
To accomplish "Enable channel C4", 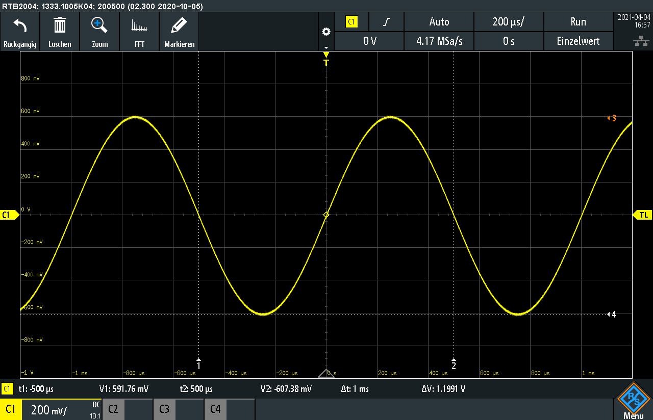I will [x=230, y=409].
